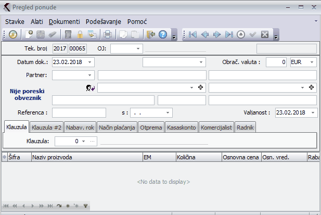
Task: Click the Referenca input field
Action: (79, 112)
